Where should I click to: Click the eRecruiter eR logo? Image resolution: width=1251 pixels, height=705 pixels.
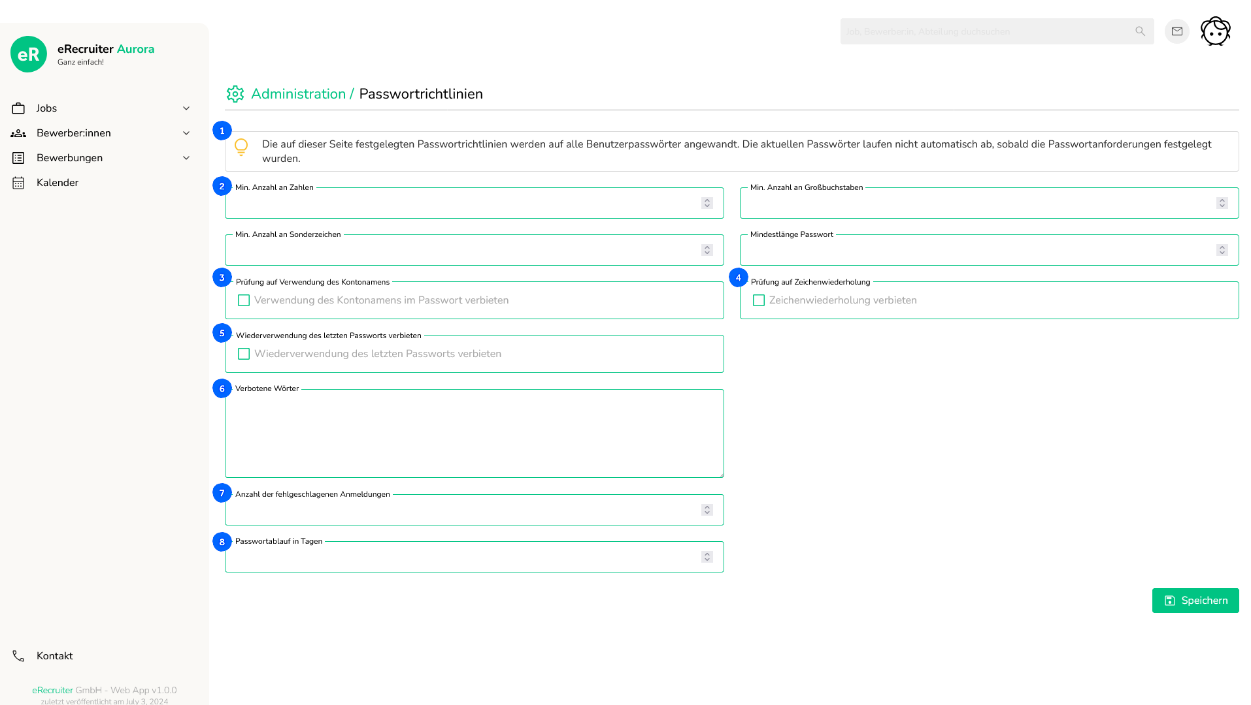tap(29, 54)
